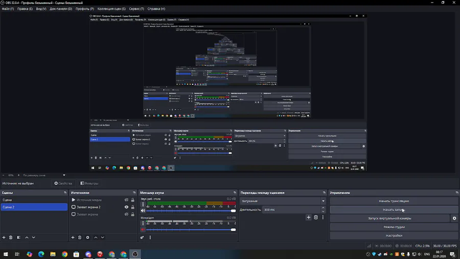
Task: Undock the Сцены panel with its float icon
Action: coord(65,192)
